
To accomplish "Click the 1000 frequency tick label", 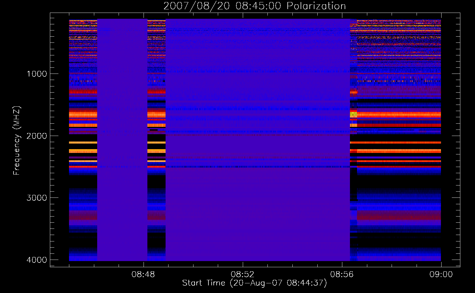I will pyautogui.click(x=37, y=74).
